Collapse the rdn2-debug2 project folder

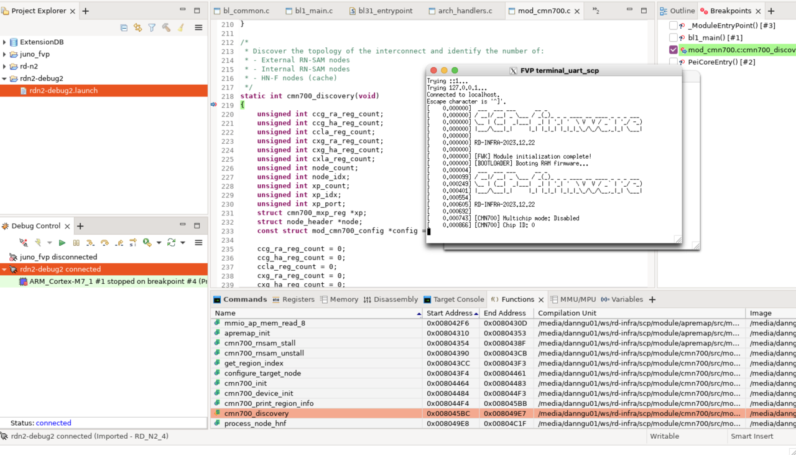click(x=5, y=78)
